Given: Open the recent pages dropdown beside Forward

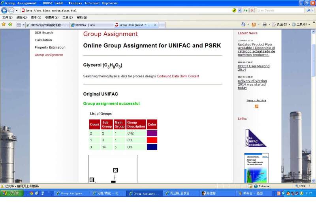Looking at the screenshot, I should [x=17, y=11].
